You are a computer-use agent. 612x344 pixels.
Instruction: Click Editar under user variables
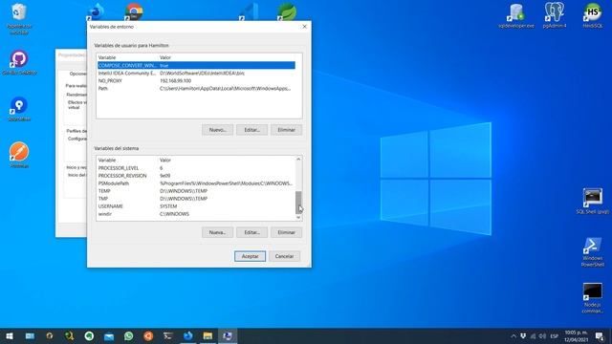point(251,130)
